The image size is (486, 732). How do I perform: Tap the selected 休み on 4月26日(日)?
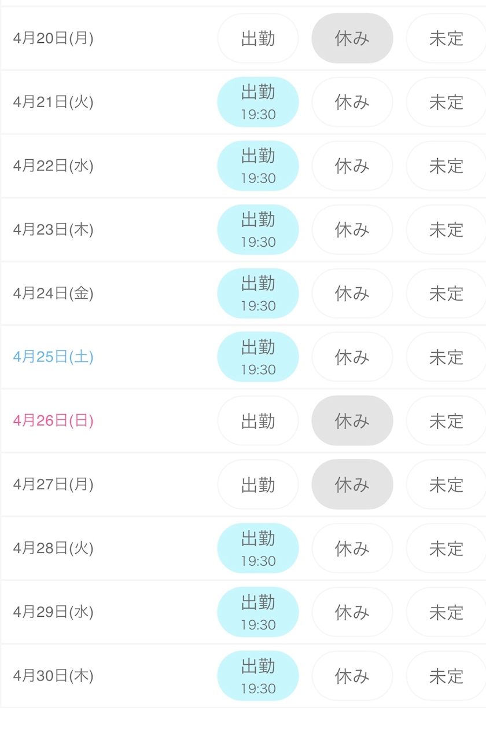point(352,420)
